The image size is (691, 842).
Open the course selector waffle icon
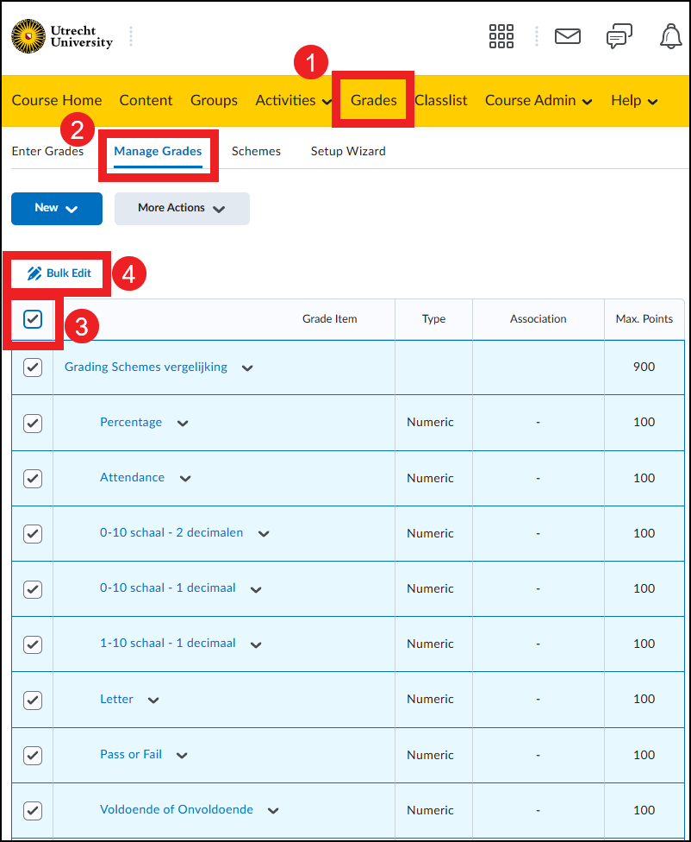point(501,36)
